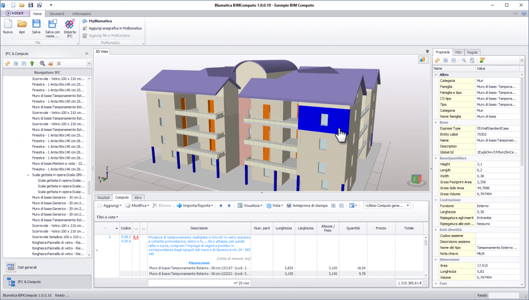Move row down with blue down arrow
This screenshot has width=529, height=300.
coord(229,206)
